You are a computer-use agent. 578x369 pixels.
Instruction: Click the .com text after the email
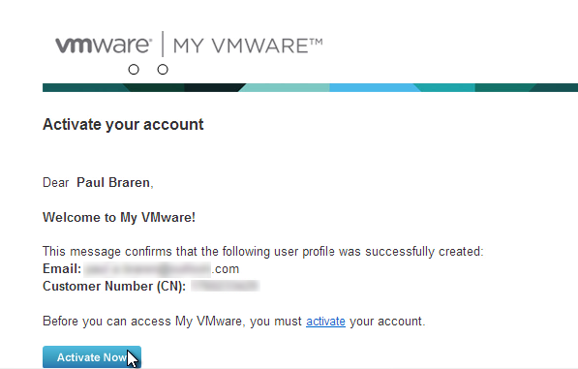[x=226, y=269]
